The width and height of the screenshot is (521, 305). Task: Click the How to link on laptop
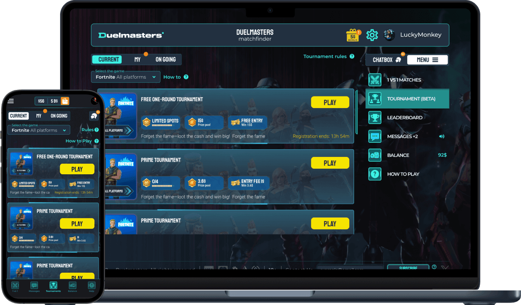[172, 77]
